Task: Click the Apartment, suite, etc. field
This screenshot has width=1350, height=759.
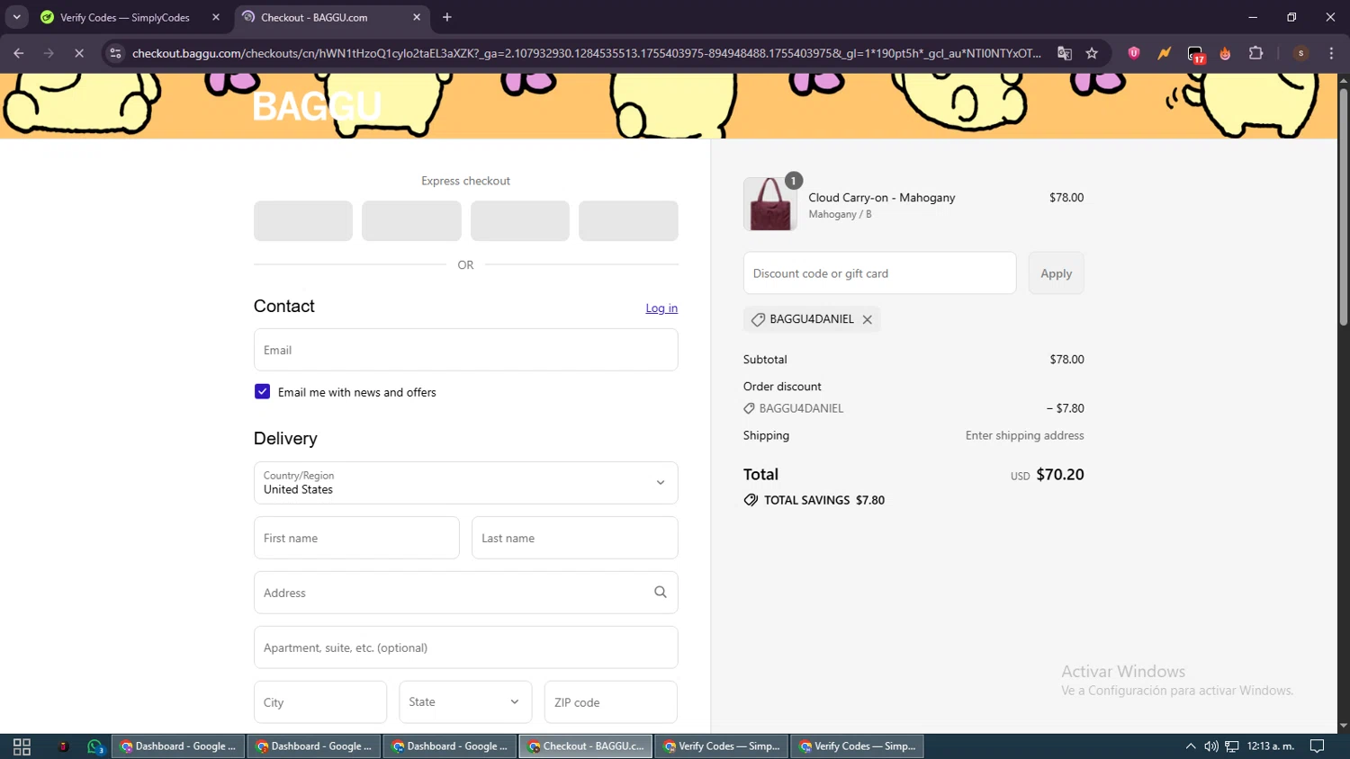Action: (465, 647)
